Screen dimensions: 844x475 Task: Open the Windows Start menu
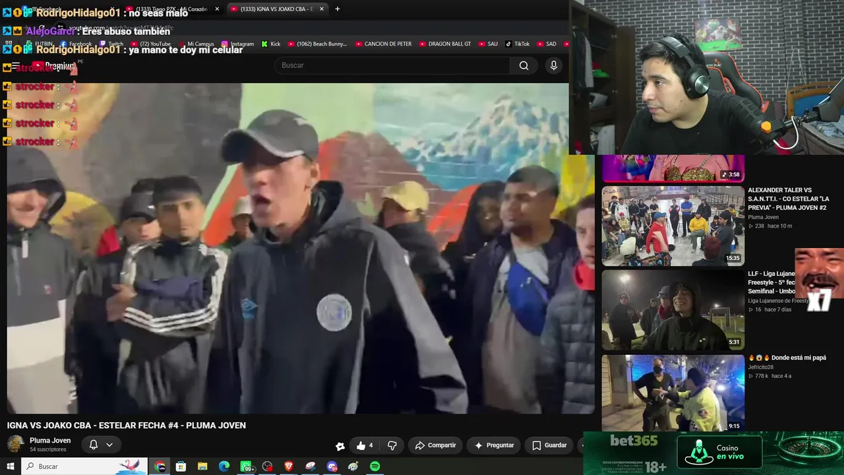[11, 466]
